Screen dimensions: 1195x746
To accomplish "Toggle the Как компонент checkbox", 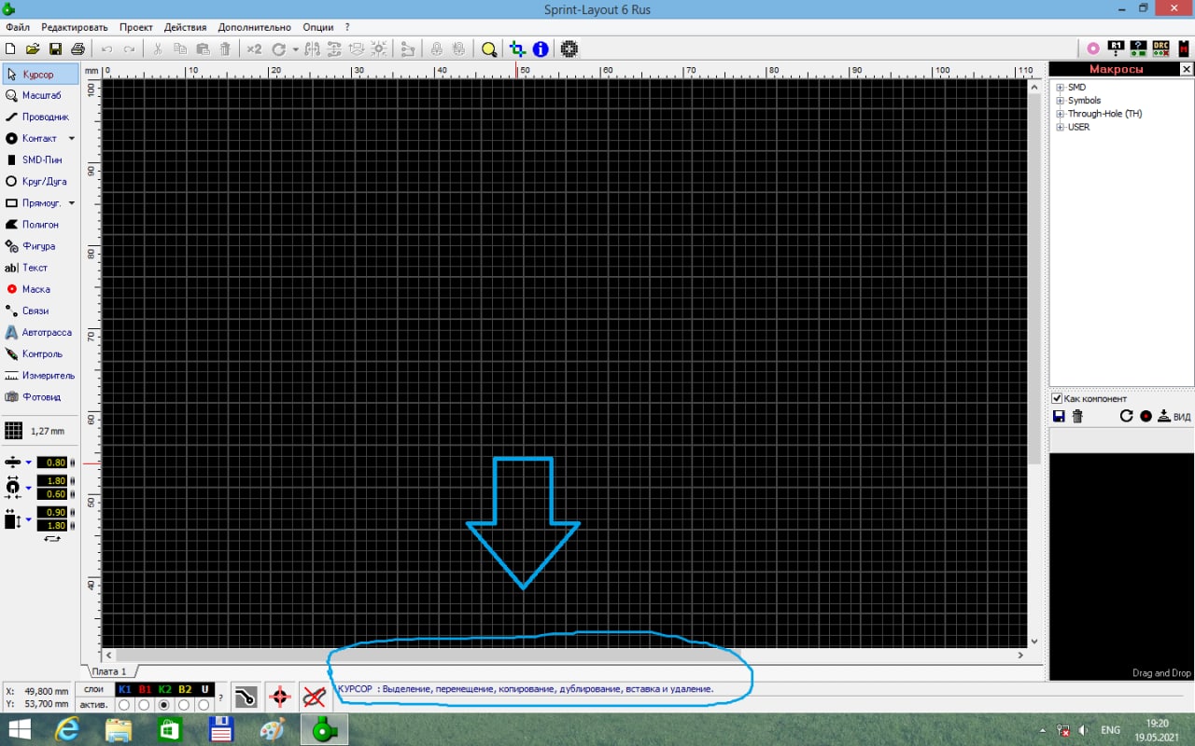I will tap(1057, 398).
